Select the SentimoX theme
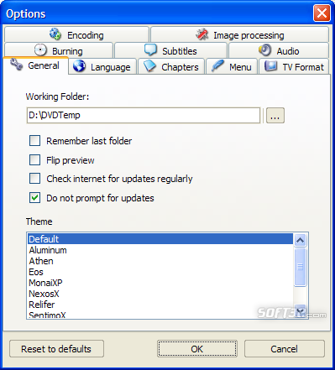Screen dimensions: 335x370 point(160,315)
